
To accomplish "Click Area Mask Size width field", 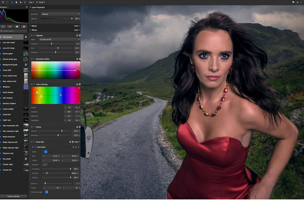I will (x=51, y=156).
